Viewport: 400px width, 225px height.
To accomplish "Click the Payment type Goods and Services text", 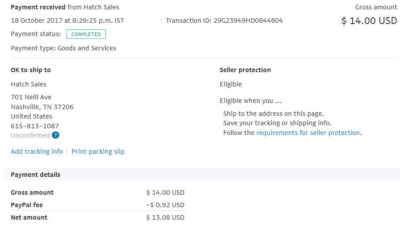I will tap(63, 48).
